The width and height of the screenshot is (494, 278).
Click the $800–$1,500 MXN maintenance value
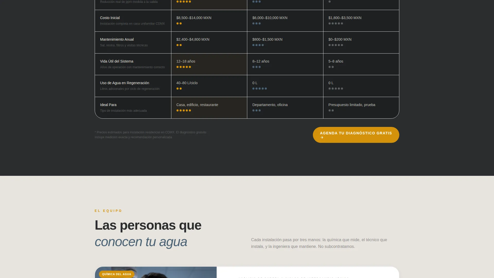tap(267, 39)
